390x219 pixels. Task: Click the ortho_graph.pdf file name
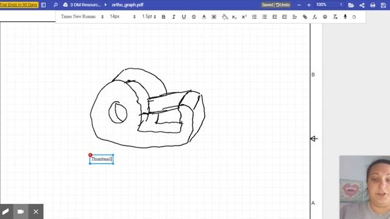tap(127, 5)
